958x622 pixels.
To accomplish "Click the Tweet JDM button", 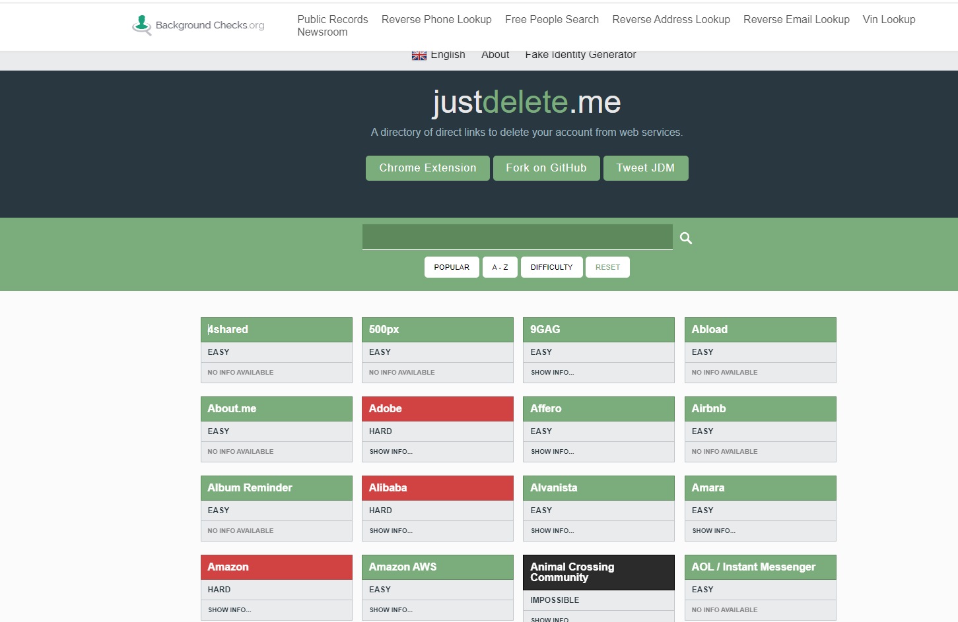I will 646,168.
